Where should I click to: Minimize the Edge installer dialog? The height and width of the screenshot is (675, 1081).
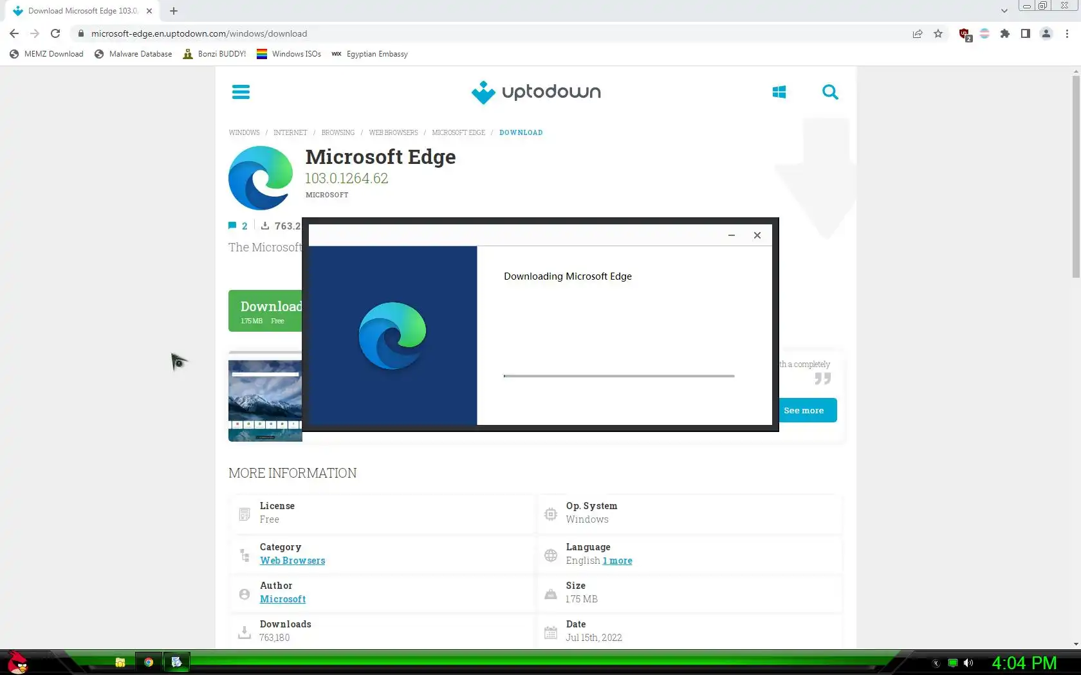(732, 235)
